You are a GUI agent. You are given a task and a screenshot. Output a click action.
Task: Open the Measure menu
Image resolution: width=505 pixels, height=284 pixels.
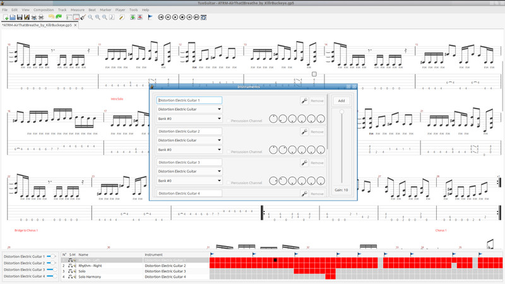77,10
